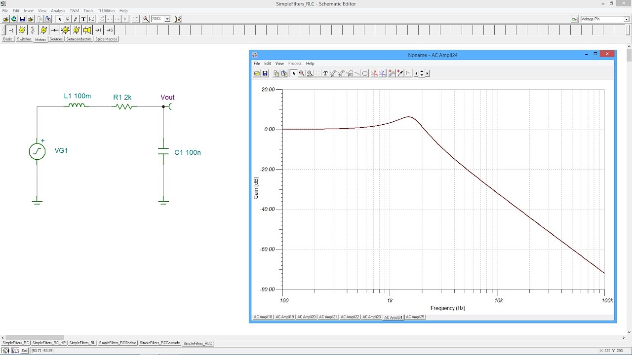Open the Insert menu in schematic editor
This screenshot has width=632, height=355.
[x=29, y=11]
